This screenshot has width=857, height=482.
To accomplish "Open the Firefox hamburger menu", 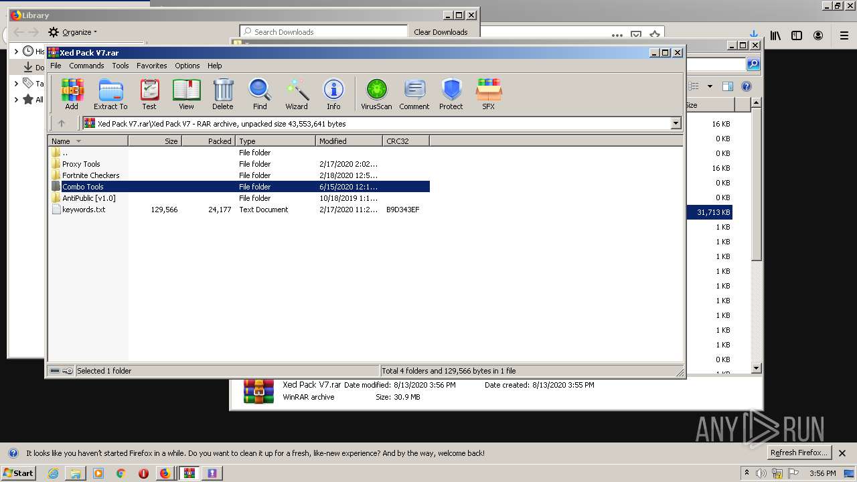I will 844,35.
